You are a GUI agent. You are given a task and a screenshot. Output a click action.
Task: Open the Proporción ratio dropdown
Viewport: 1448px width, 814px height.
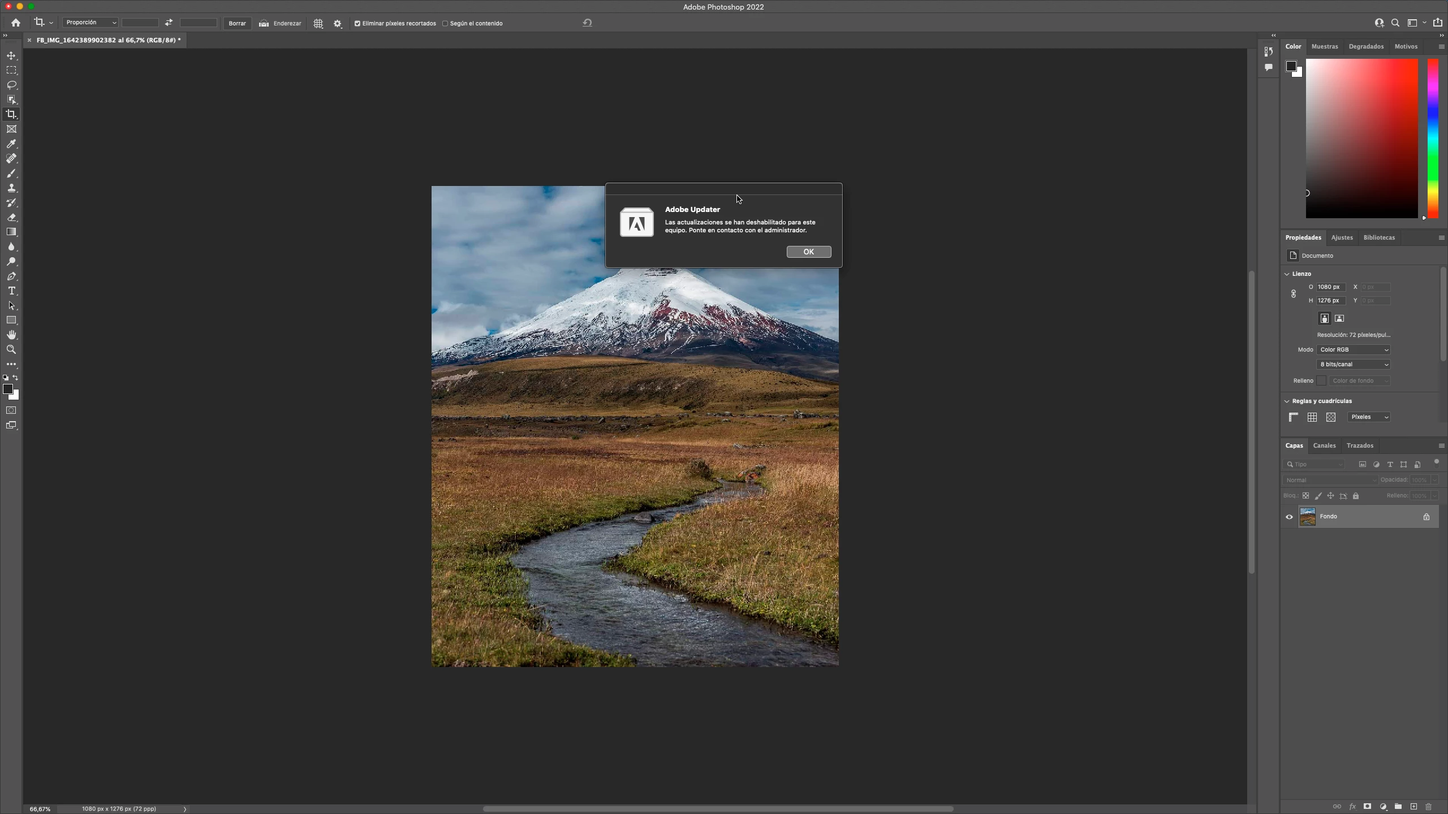[x=90, y=23]
